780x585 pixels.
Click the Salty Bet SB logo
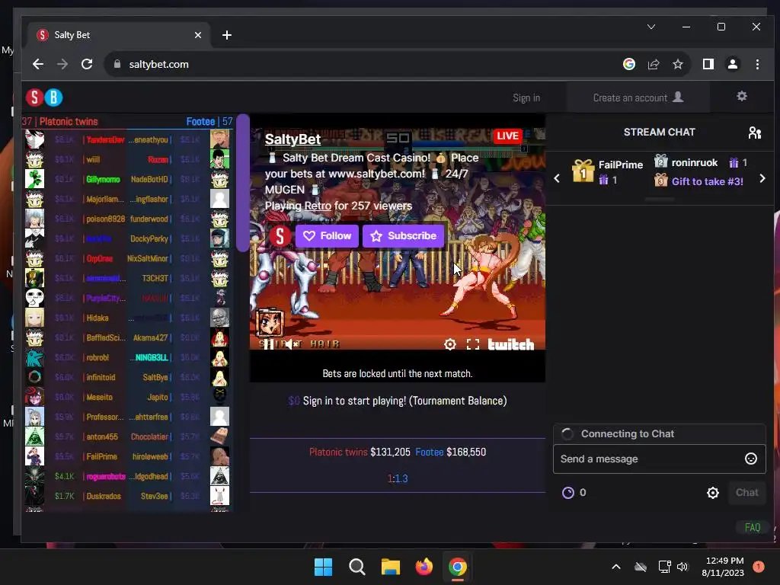point(44,97)
